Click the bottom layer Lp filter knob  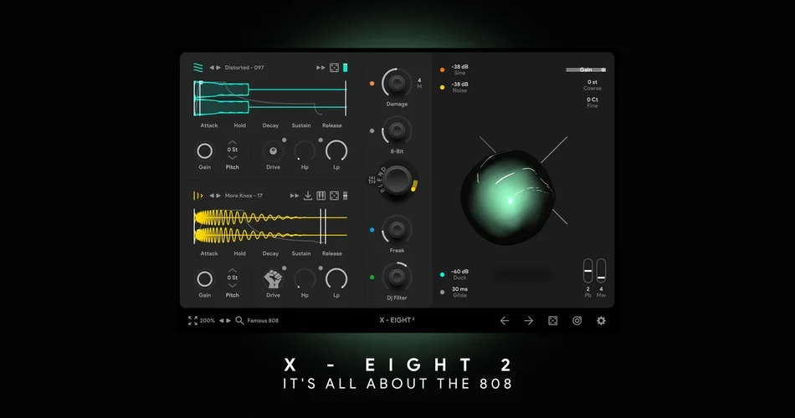tap(336, 279)
